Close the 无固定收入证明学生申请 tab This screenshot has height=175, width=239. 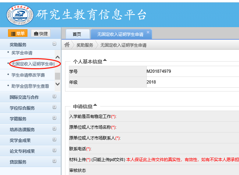(x=148, y=32)
